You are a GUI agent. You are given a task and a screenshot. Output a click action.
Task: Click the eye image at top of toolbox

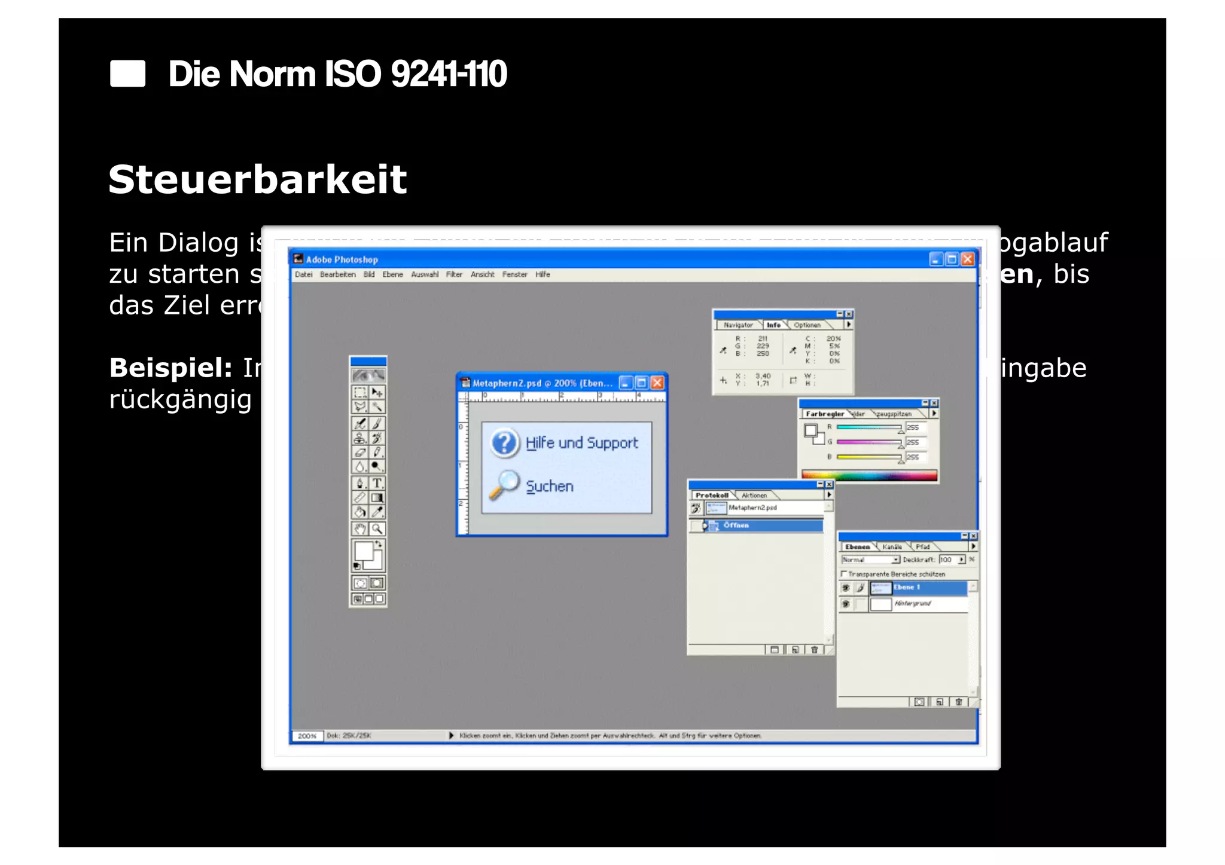368,375
